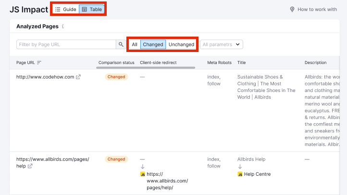The width and height of the screenshot is (347, 195).
Task: Select the Changed filter option
Action: [x=153, y=44]
